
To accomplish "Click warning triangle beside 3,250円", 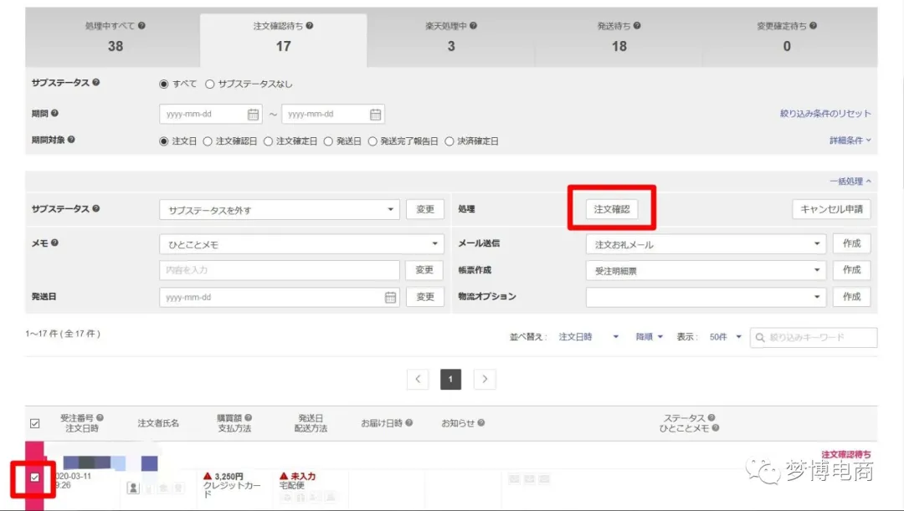I will pyautogui.click(x=208, y=477).
